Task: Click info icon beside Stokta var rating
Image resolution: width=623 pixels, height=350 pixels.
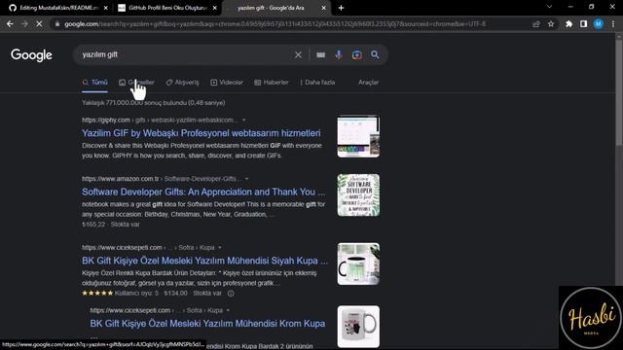Action: tap(231, 294)
